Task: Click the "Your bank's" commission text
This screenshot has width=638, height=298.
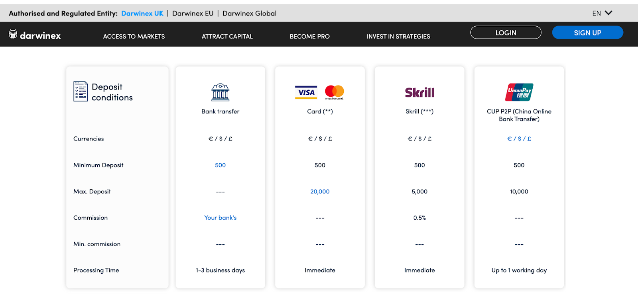Action: point(220,218)
